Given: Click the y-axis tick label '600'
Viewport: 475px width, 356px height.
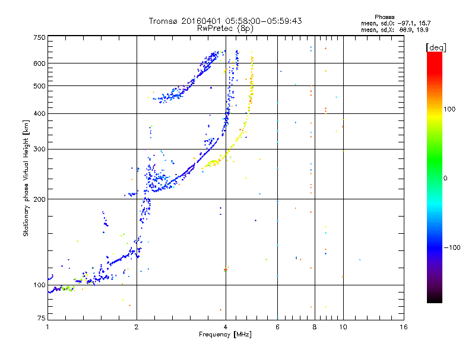Looking at the screenshot, I should coord(39,63).
